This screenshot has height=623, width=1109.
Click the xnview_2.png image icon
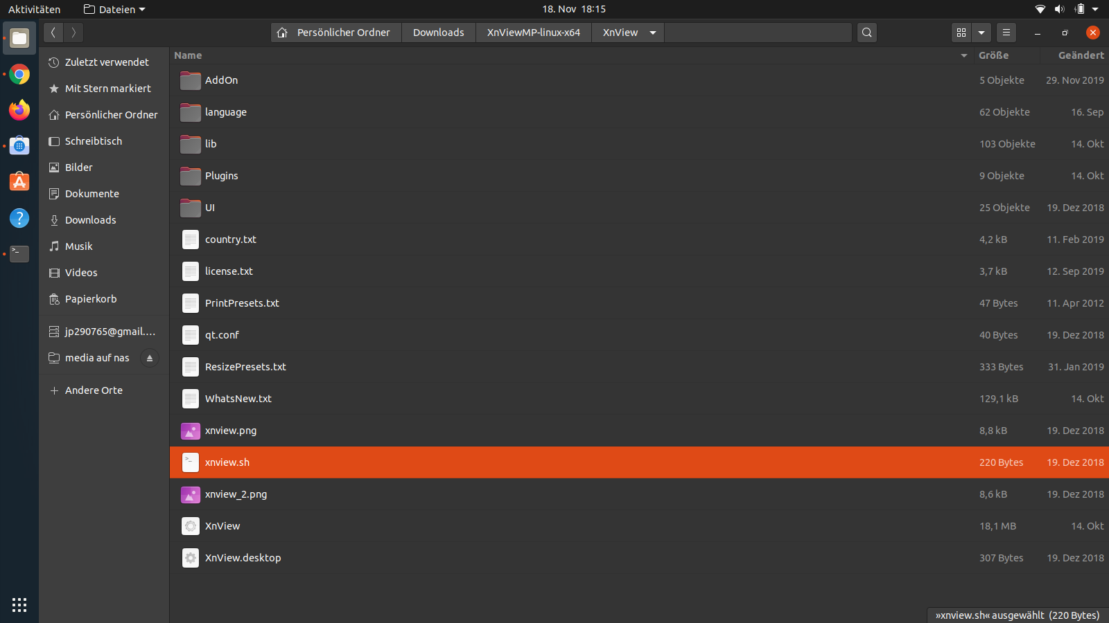pos(191,494)
